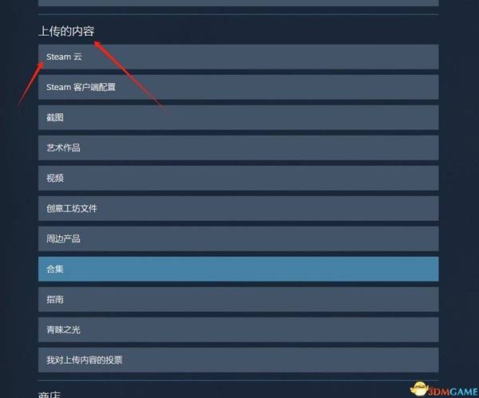Open Steam 客户端配置 entry
The width and height of the screenshot is (479, 398).
coord(238,87)
